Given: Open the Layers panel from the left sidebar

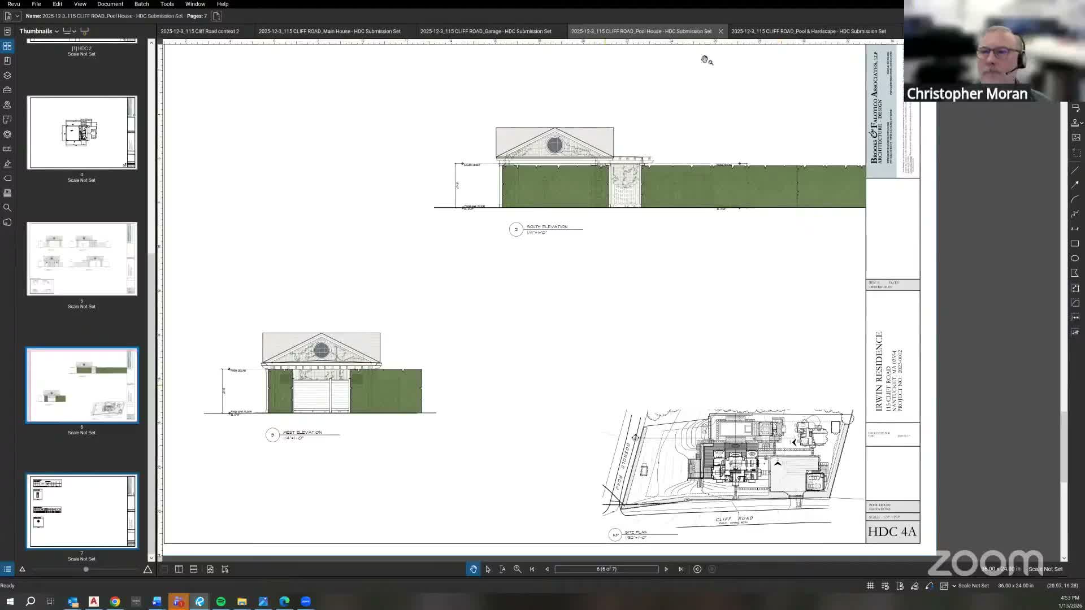Looking at the screenshot, I should [x=7, y=75].
